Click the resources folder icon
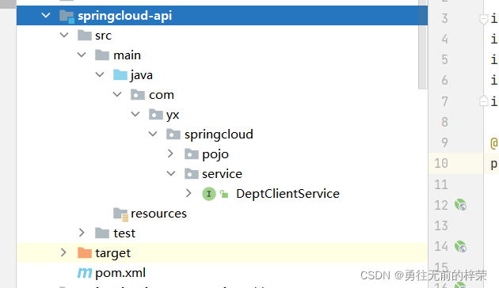Screen dimensions: 499x288 point(120,214)
